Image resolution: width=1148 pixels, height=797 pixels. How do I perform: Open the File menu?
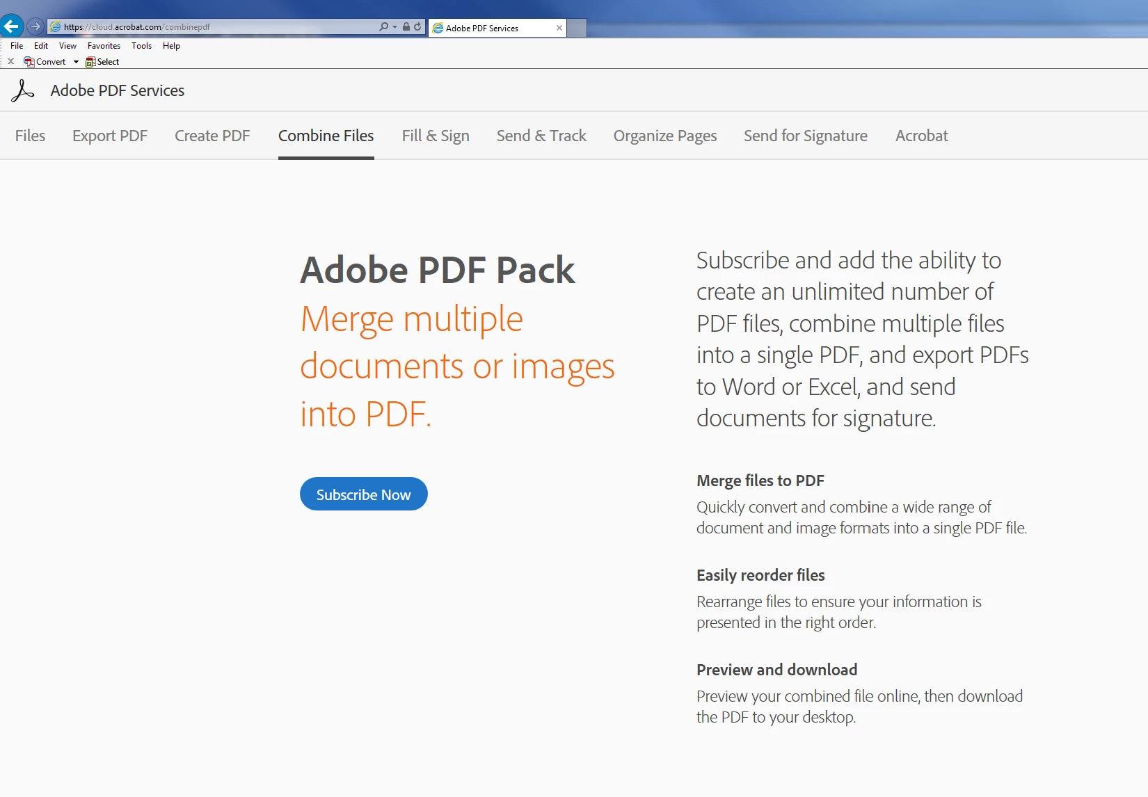point(17,46)
